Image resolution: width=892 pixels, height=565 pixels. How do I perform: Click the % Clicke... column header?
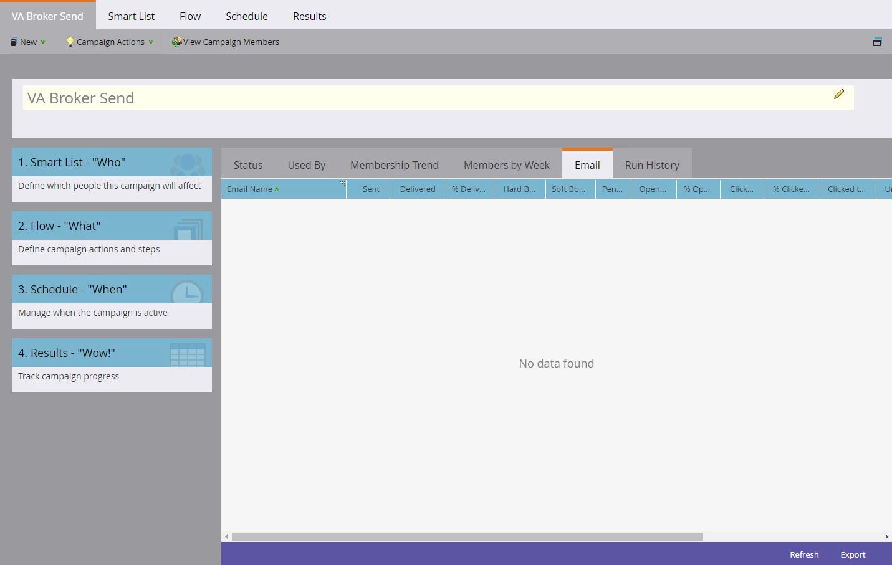click(792, 189)
